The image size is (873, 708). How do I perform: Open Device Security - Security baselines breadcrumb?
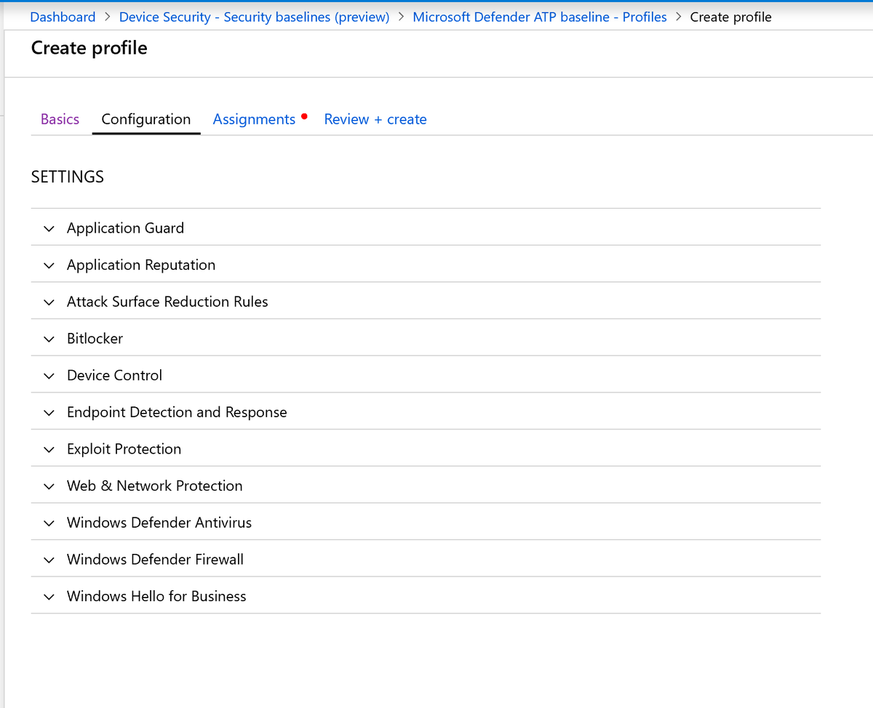254,17
